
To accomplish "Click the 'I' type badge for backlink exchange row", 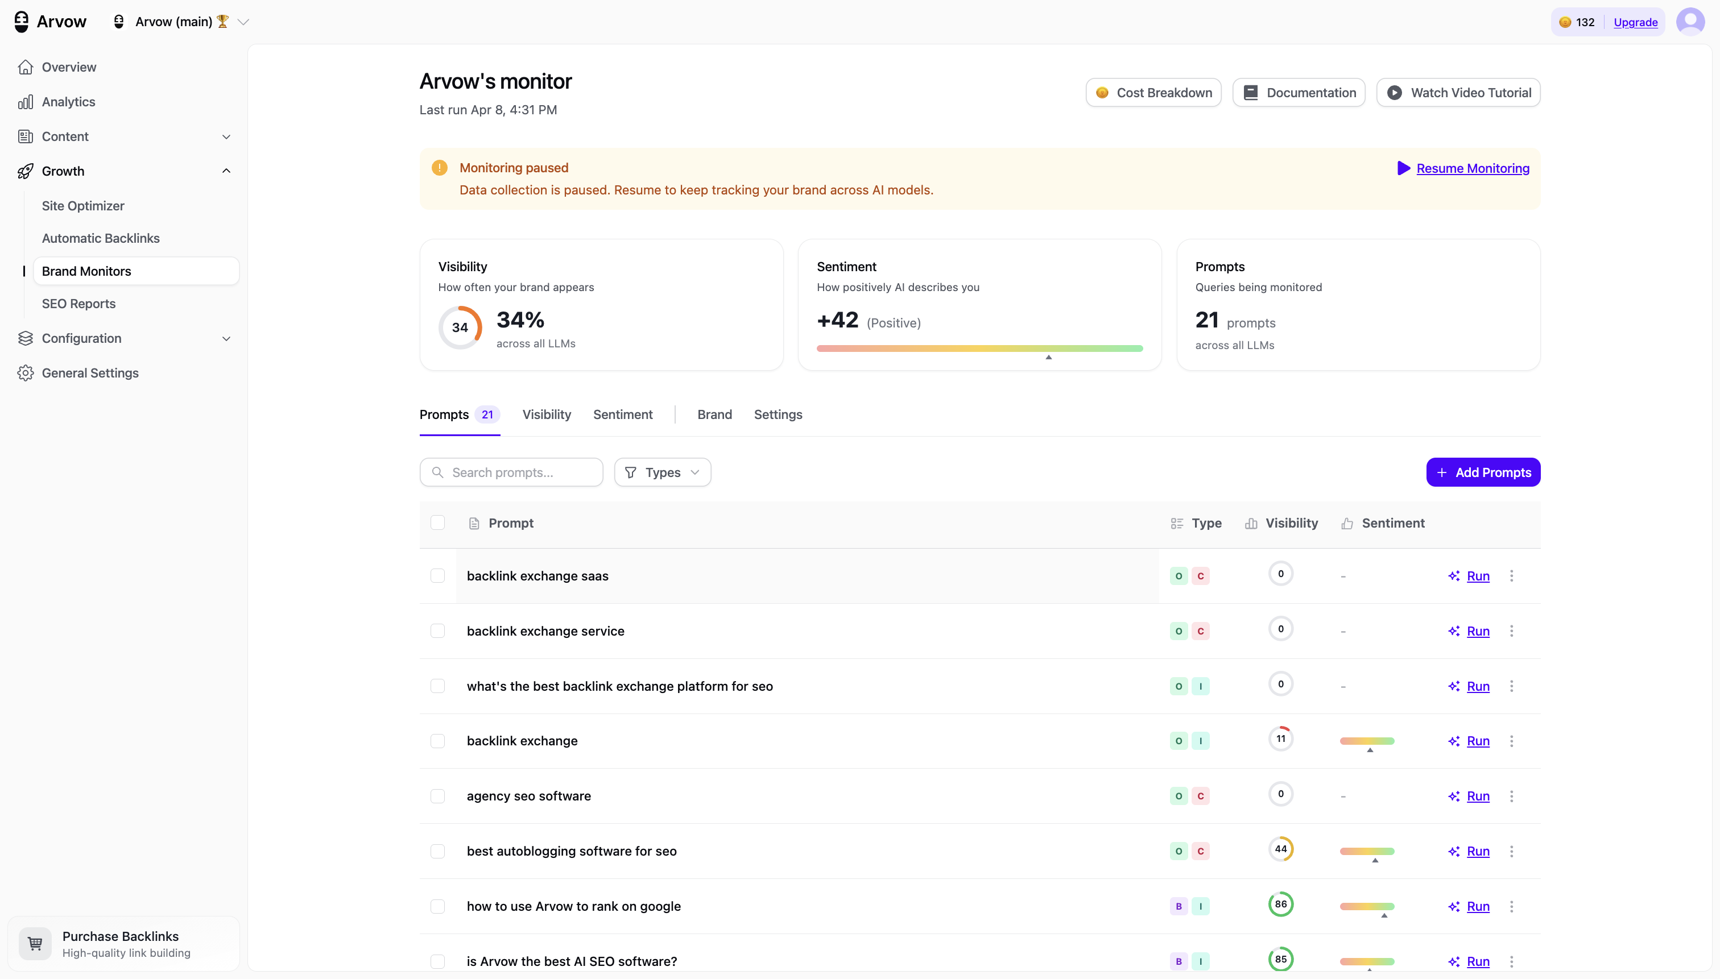I will [x=1201, y=741].
